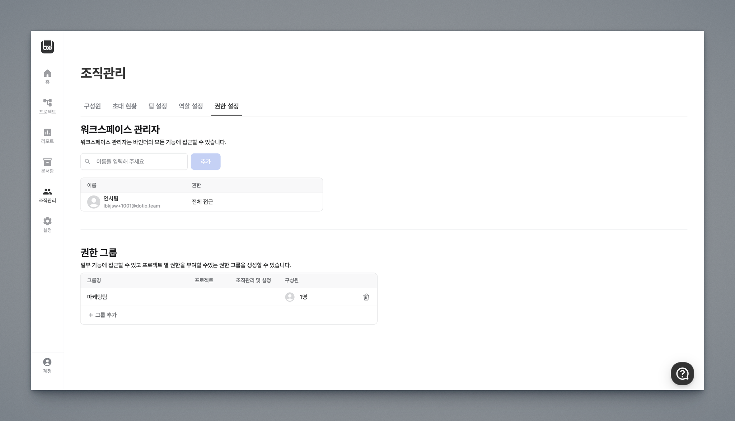Viewport: 735px width, 421px height.
Task: Switch to the 역할 설정 tab
Action: point(191,106)
